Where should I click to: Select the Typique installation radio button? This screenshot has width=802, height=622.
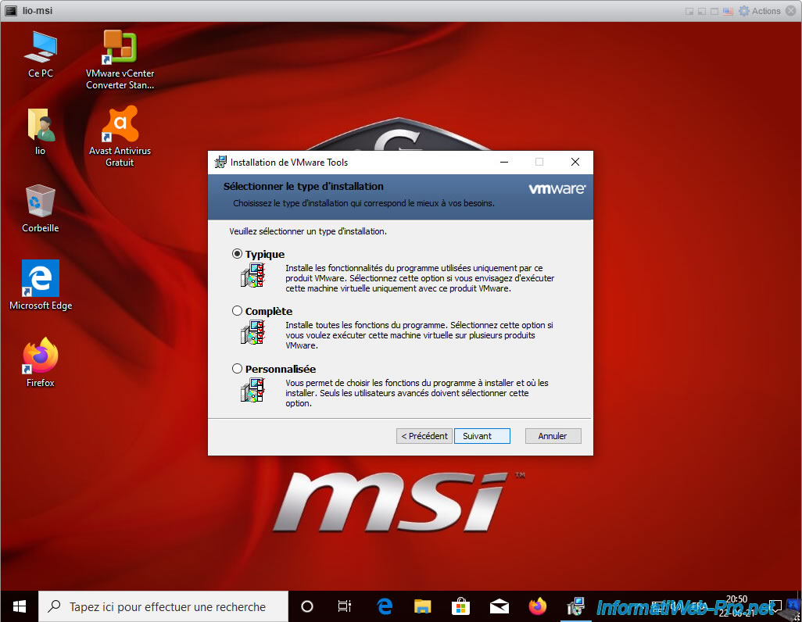(x=237, y=254)
